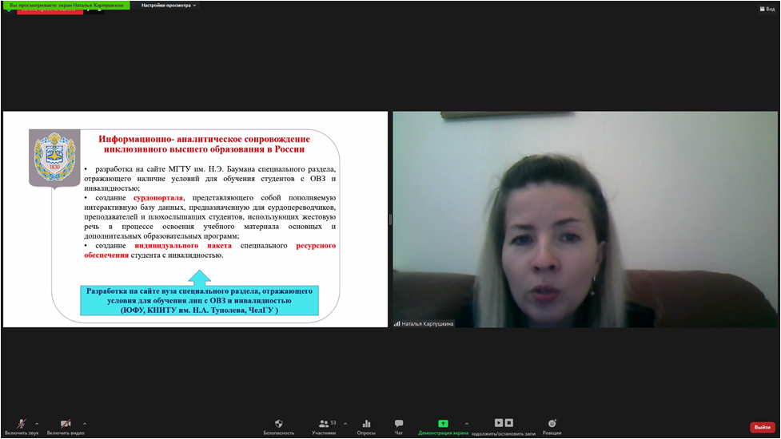
Task: Expand audio options arrow beside microphone
Action: (x=37, y=424)
